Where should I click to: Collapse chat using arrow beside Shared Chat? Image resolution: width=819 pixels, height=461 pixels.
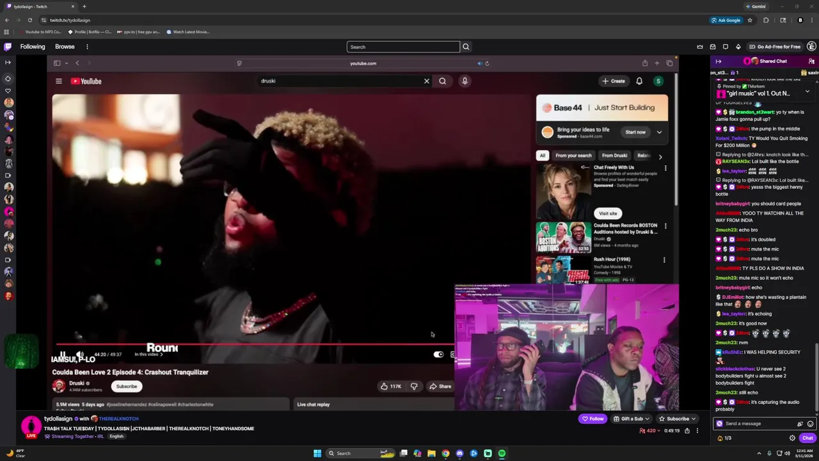pyautogui.click(x=719, y=61)
